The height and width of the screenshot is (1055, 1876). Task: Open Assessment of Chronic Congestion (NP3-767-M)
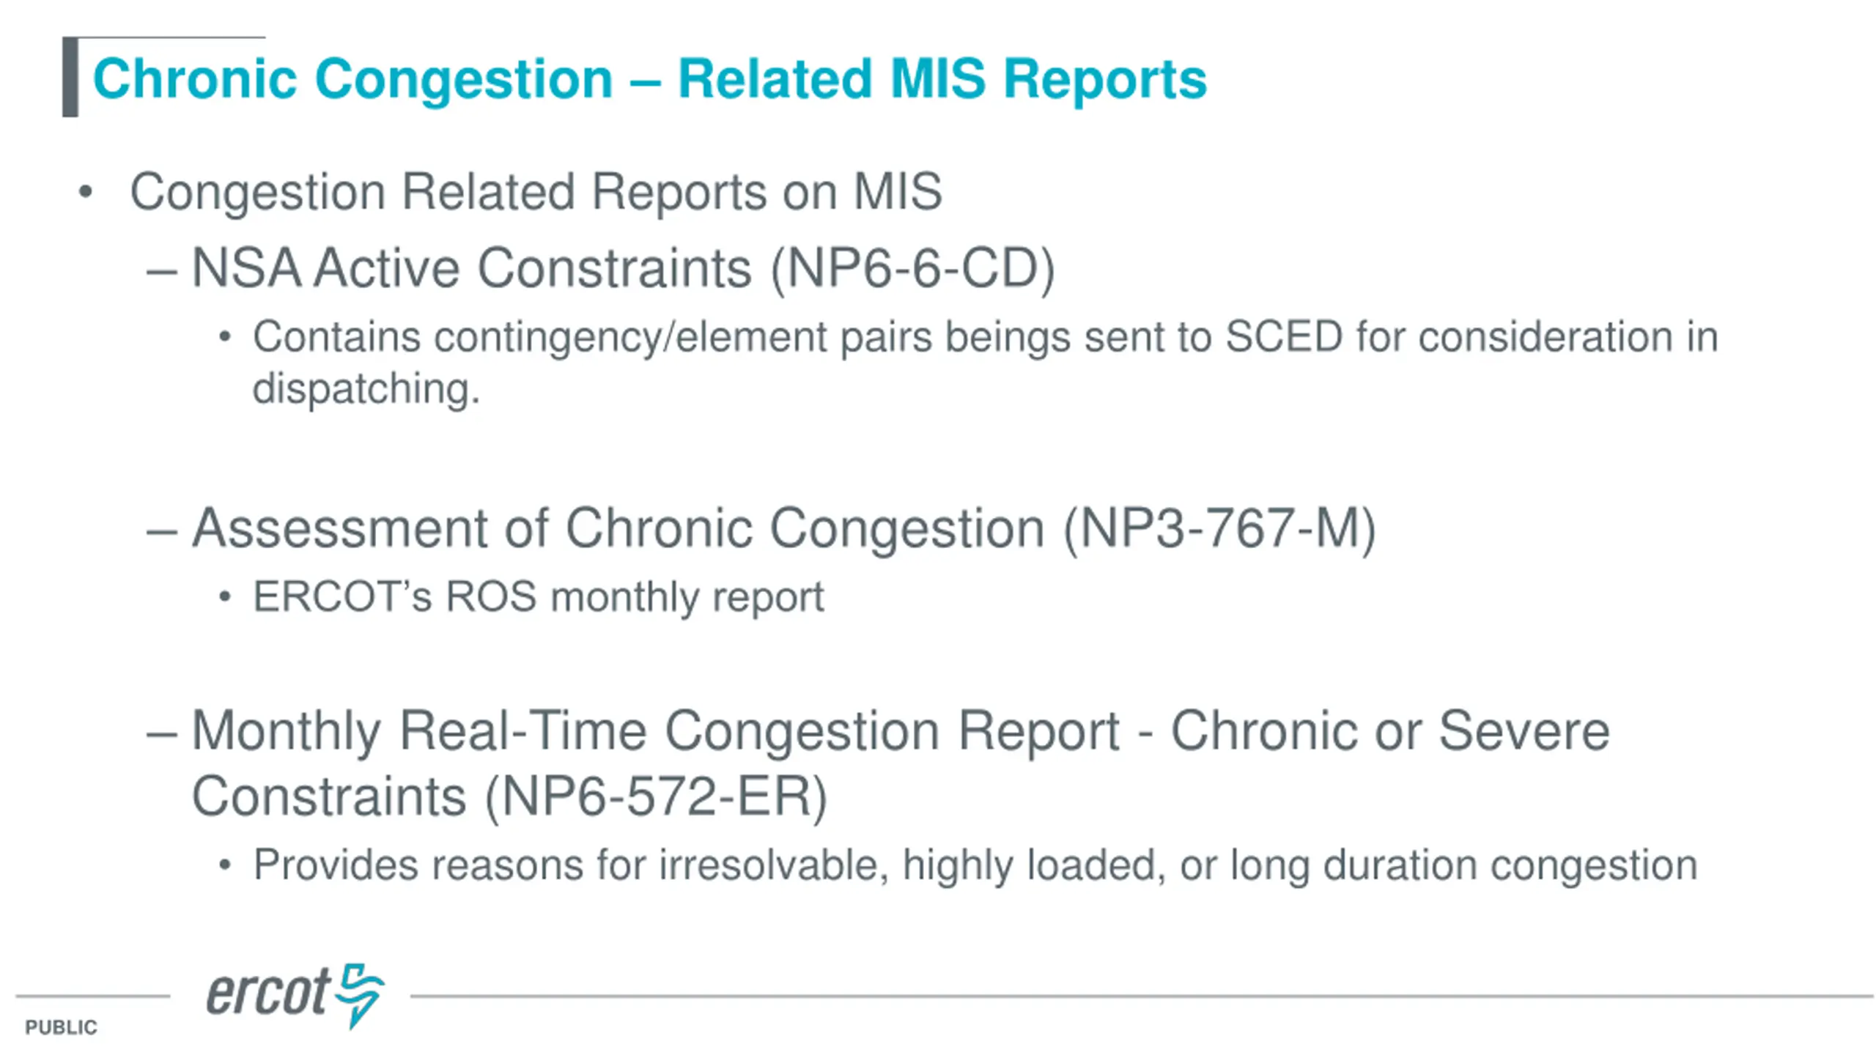pyautogui.click(x=783, y=528)
